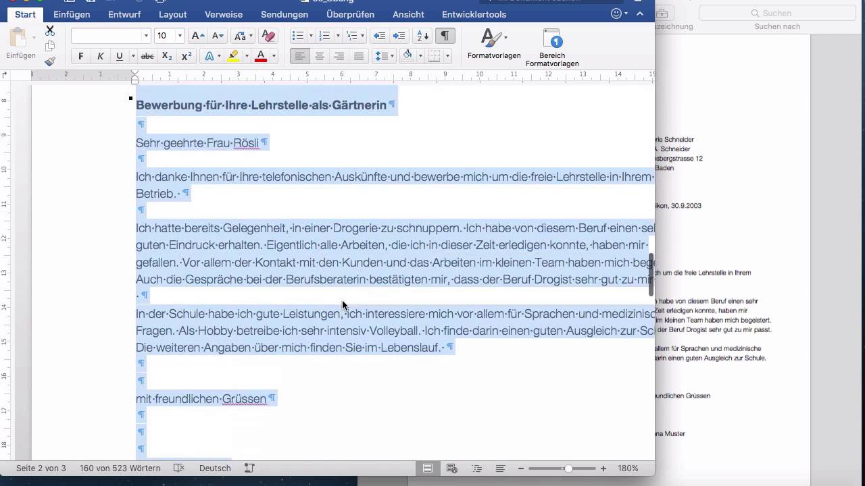865x486 pixels.
Task: Switch to the Verweise tab
Action: (224, 14)
